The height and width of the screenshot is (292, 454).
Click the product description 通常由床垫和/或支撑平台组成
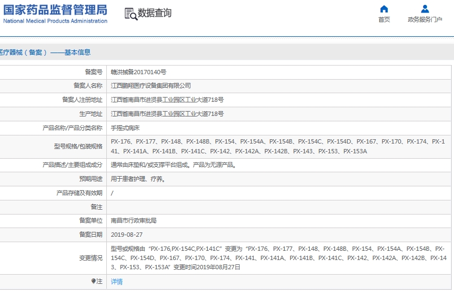pyautogui.click(x=174, y=165)
